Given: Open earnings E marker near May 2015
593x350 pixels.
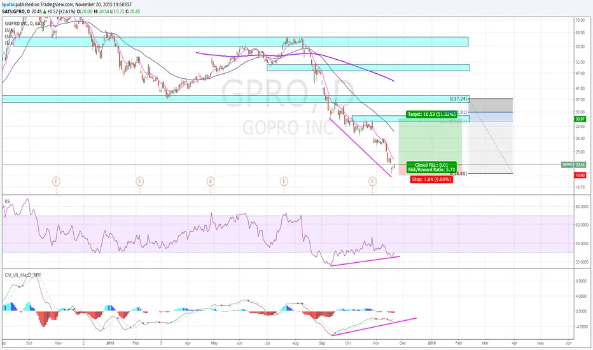Looking at the screenshot, I should click(210, 181).
